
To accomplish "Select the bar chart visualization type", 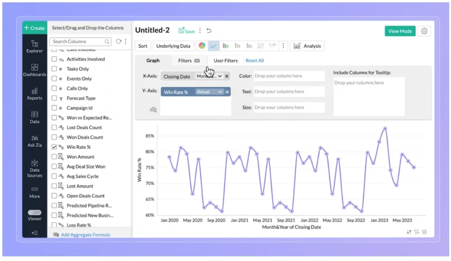I will [x=225, y=45].
